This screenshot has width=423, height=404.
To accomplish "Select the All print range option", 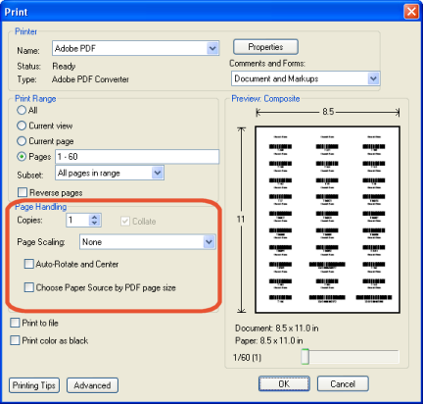I will 22,110.
